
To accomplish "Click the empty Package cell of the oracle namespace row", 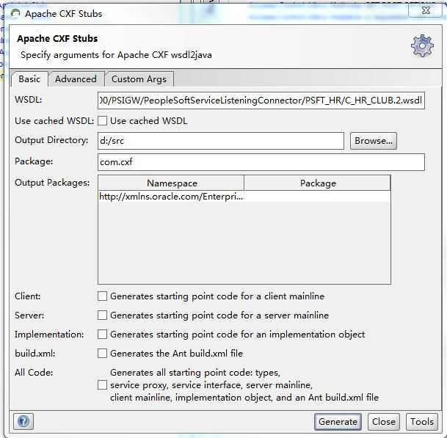I will tap(317, 197).
